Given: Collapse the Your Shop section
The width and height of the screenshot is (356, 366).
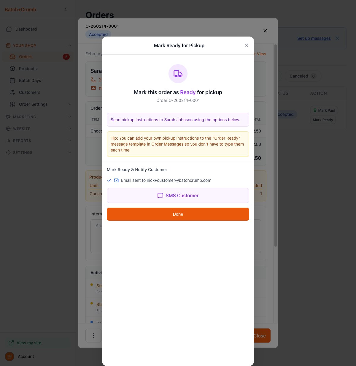Looking at the screenshot, I should 70,45.
